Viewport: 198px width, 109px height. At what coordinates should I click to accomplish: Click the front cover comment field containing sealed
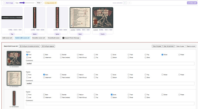coord(110,64)
